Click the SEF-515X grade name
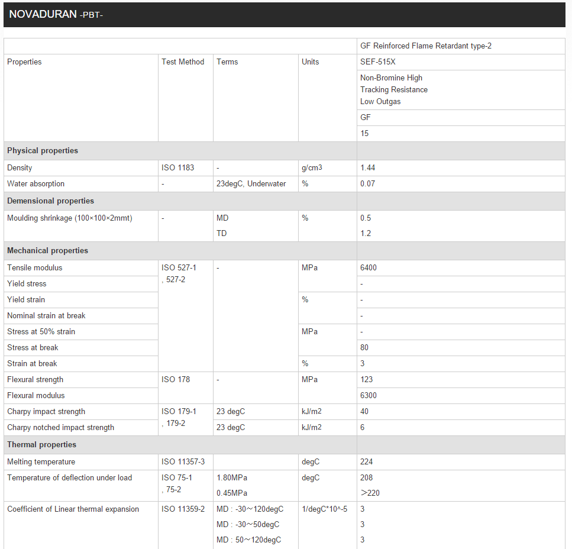Screen dimensions: 572x549 (x=377, y=62)
